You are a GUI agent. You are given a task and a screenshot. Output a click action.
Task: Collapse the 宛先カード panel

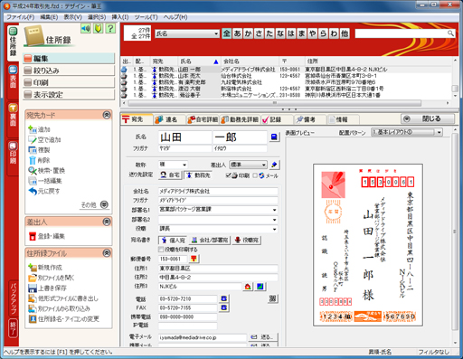[x=107, y=115]
